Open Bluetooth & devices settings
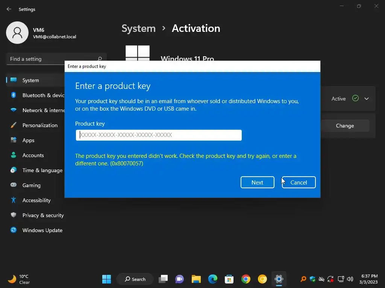 36,95
